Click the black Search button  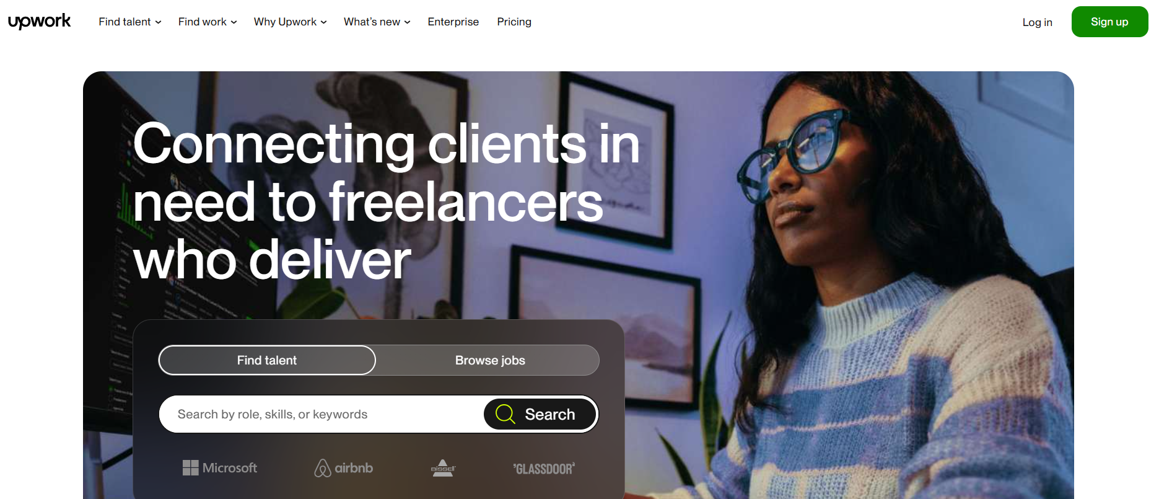pos(540,414)
